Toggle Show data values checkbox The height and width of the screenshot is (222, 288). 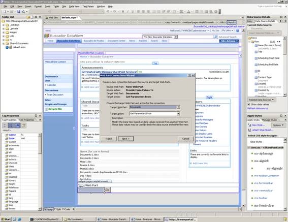[x=249, y=104]
